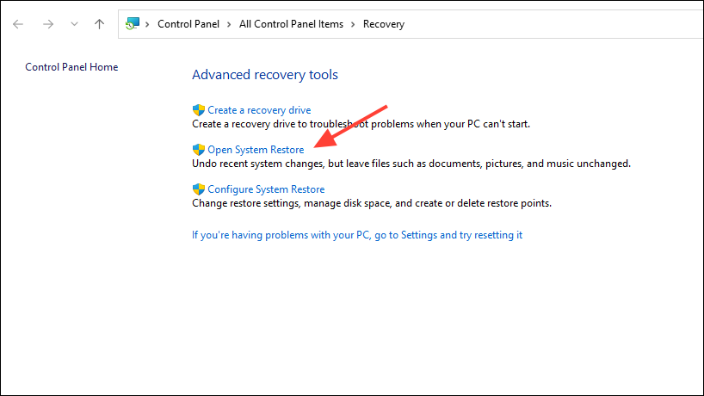Go up one level with Up arrow

[x=99, y=24]
